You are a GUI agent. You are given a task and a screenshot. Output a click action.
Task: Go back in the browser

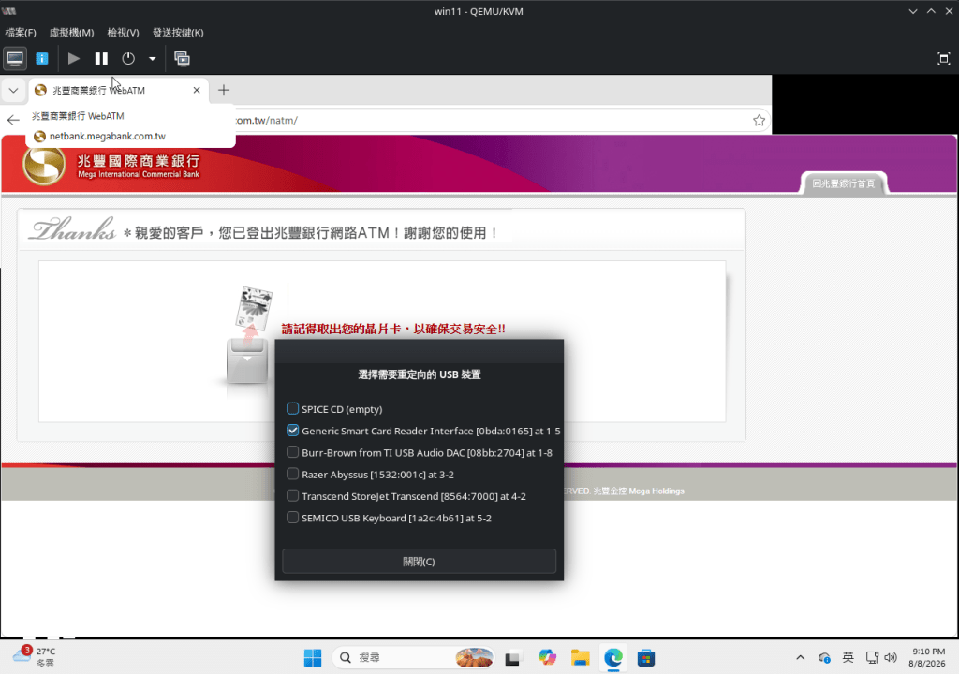[x=13, y=121]
